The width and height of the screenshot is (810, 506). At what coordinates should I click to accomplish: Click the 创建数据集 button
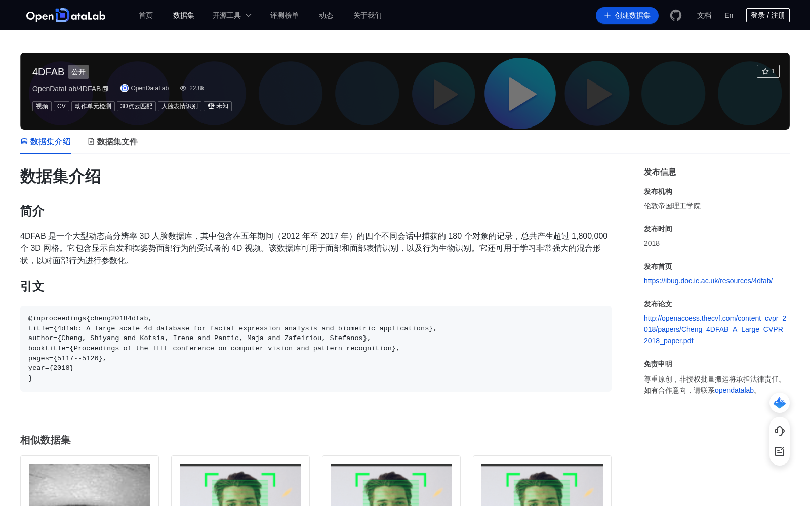627,15
